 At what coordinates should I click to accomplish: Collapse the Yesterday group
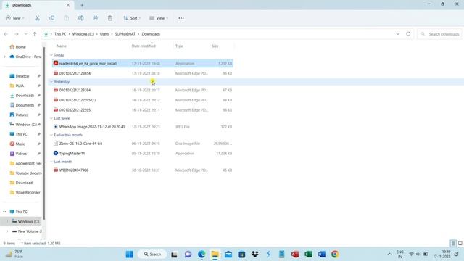(x=51, y=82)
